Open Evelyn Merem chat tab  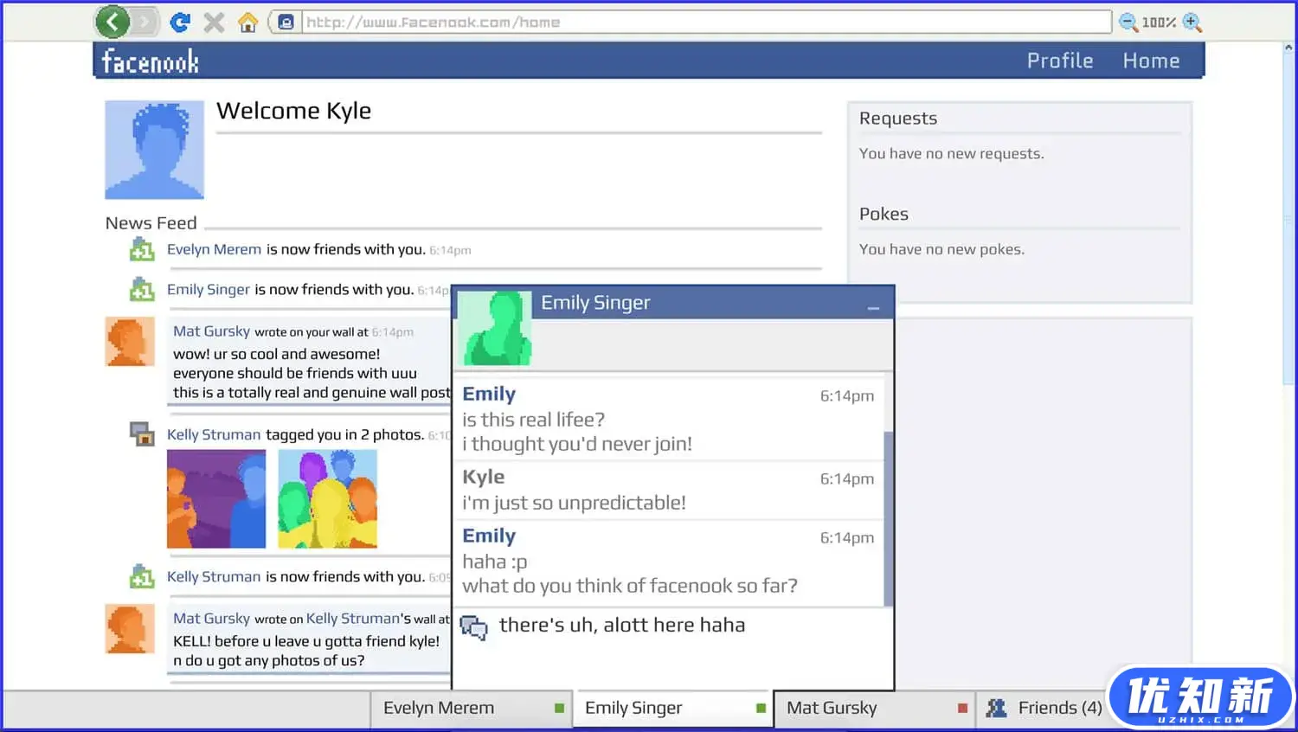472,708
